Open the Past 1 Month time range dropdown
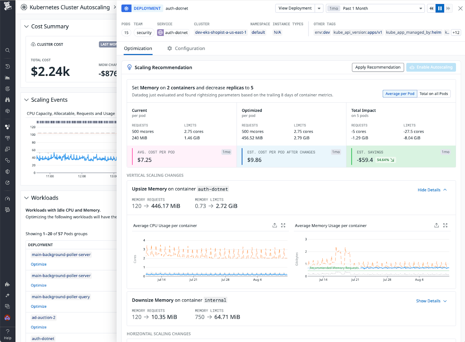Viewport: 465px width, 342px height. tap(375, 8)
